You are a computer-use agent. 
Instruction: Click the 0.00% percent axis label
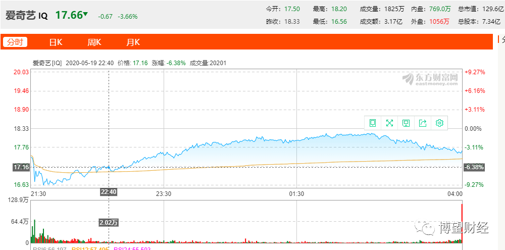[x=474, y=129]
